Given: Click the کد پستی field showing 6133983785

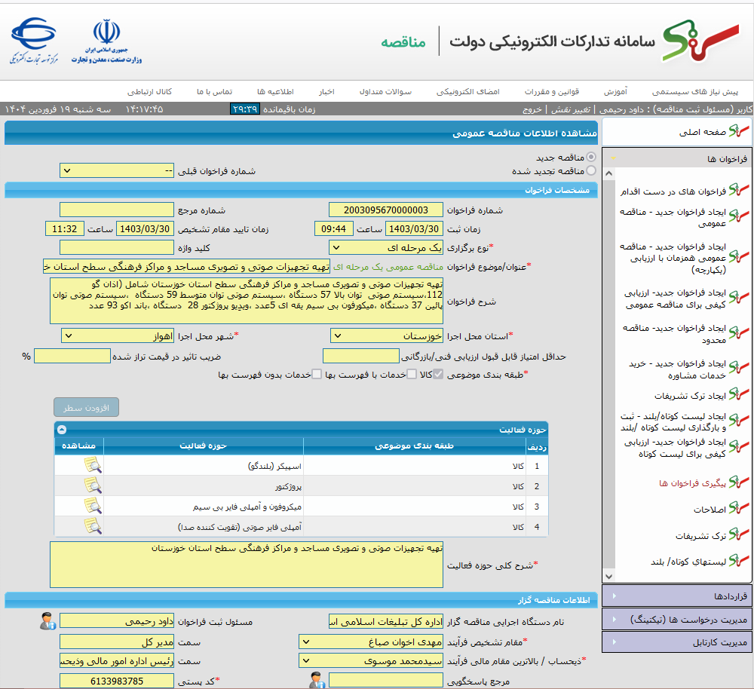Looking at the screenshot, I should coord(117,681).
